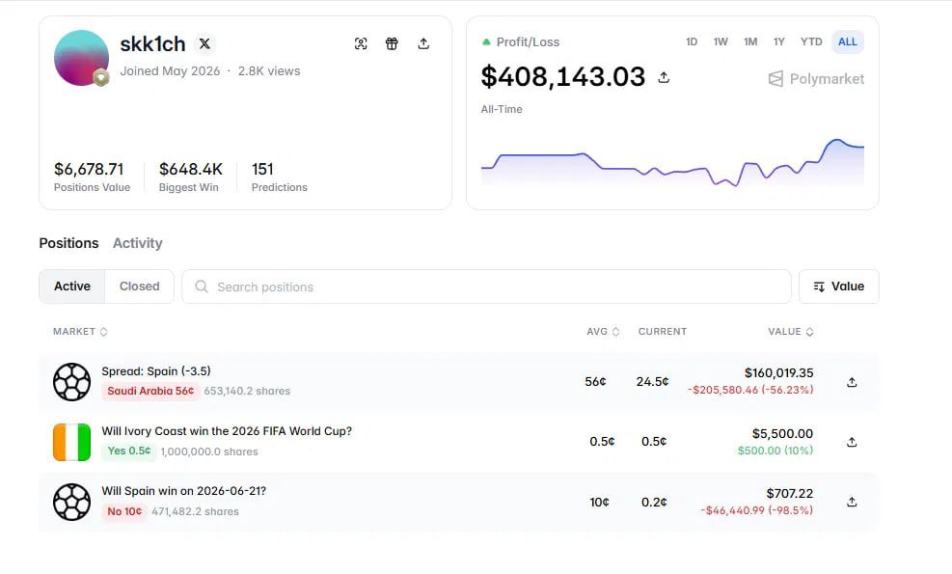Click the 653,140.2 shares text
The height and width of the screenshot is (574, 952).
(x=247, y=391)
